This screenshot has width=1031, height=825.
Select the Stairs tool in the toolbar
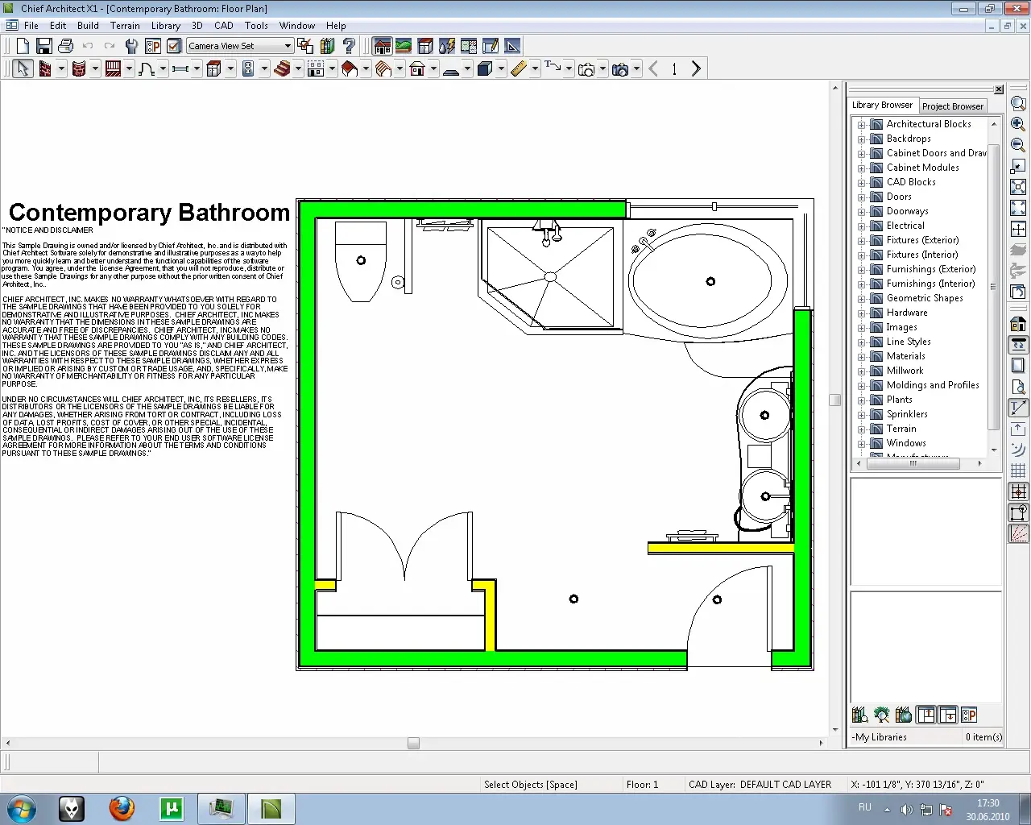(x=281, y=69)
